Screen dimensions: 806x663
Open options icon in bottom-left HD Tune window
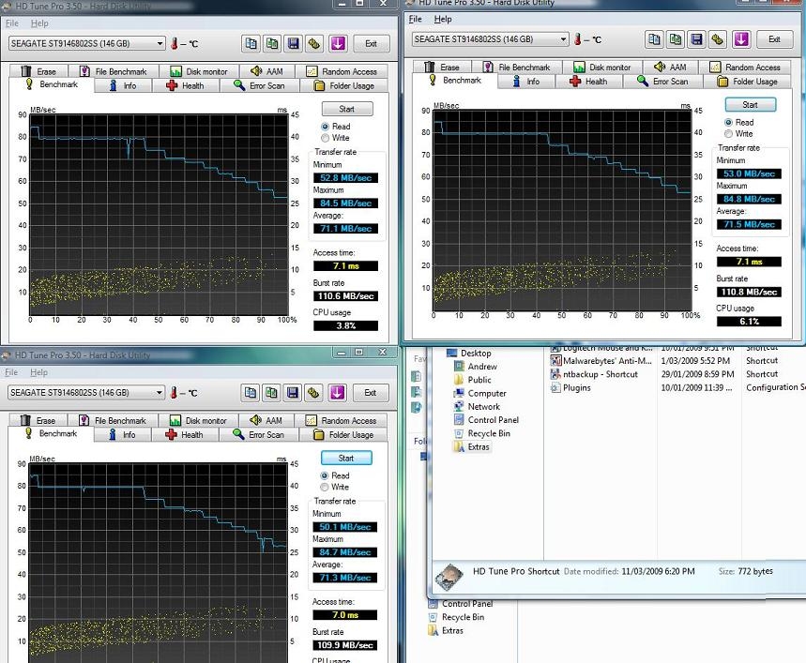[313, 393]
